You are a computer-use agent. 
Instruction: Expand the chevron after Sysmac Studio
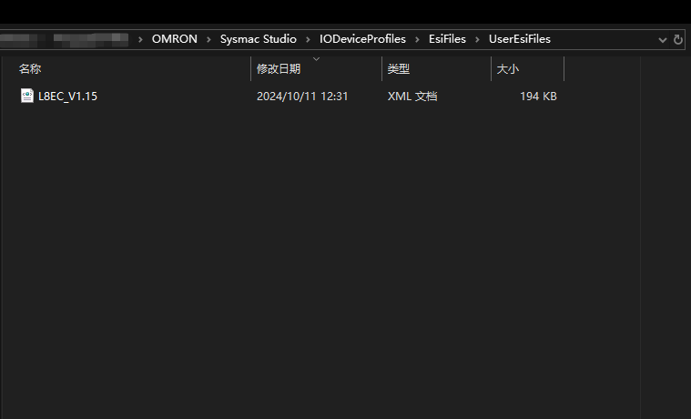click(308, 39)
